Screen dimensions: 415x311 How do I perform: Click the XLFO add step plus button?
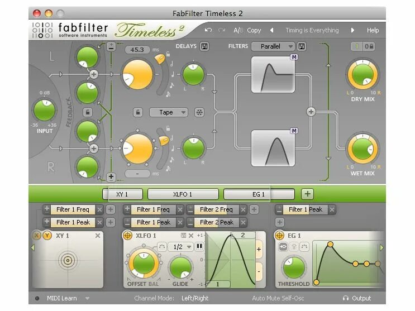pyautogui.click(x=259, y=250)
